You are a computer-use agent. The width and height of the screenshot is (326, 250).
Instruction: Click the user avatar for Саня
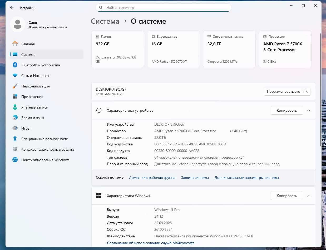(x=18, y=24)
